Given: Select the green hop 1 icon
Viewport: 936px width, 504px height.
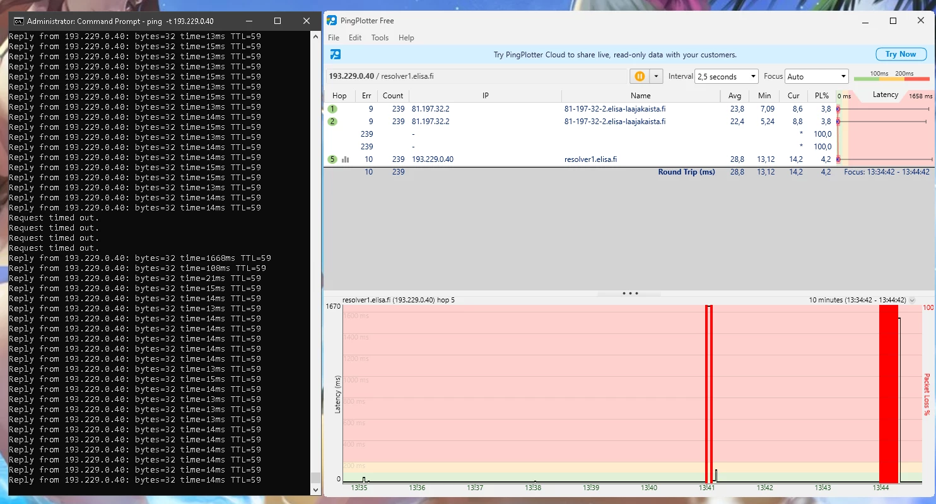Looking at the screenshot, I should tap(332, 109).
